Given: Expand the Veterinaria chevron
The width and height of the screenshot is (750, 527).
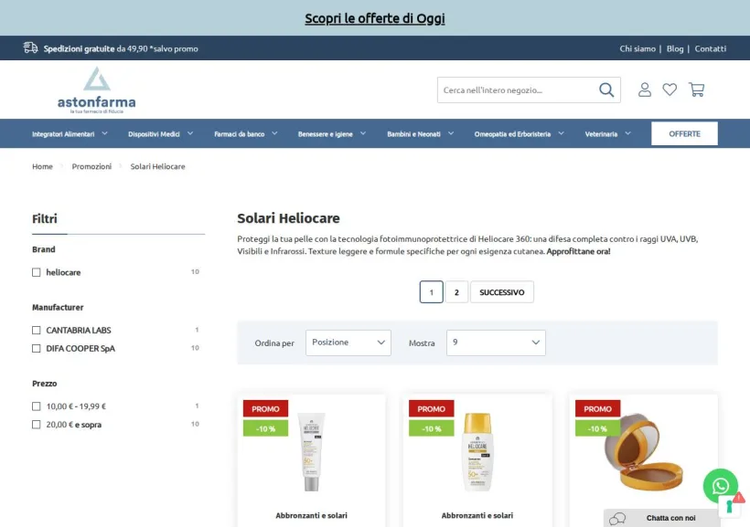Looking at the screenshot, I should [628, 133].
